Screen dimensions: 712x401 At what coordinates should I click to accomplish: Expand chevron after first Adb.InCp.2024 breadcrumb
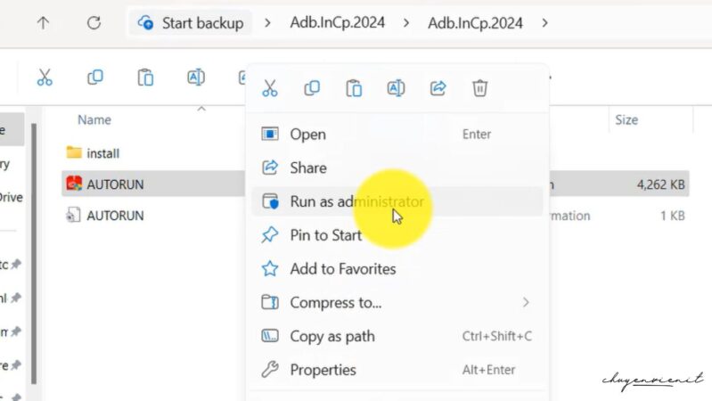click(x=406, y=22)
